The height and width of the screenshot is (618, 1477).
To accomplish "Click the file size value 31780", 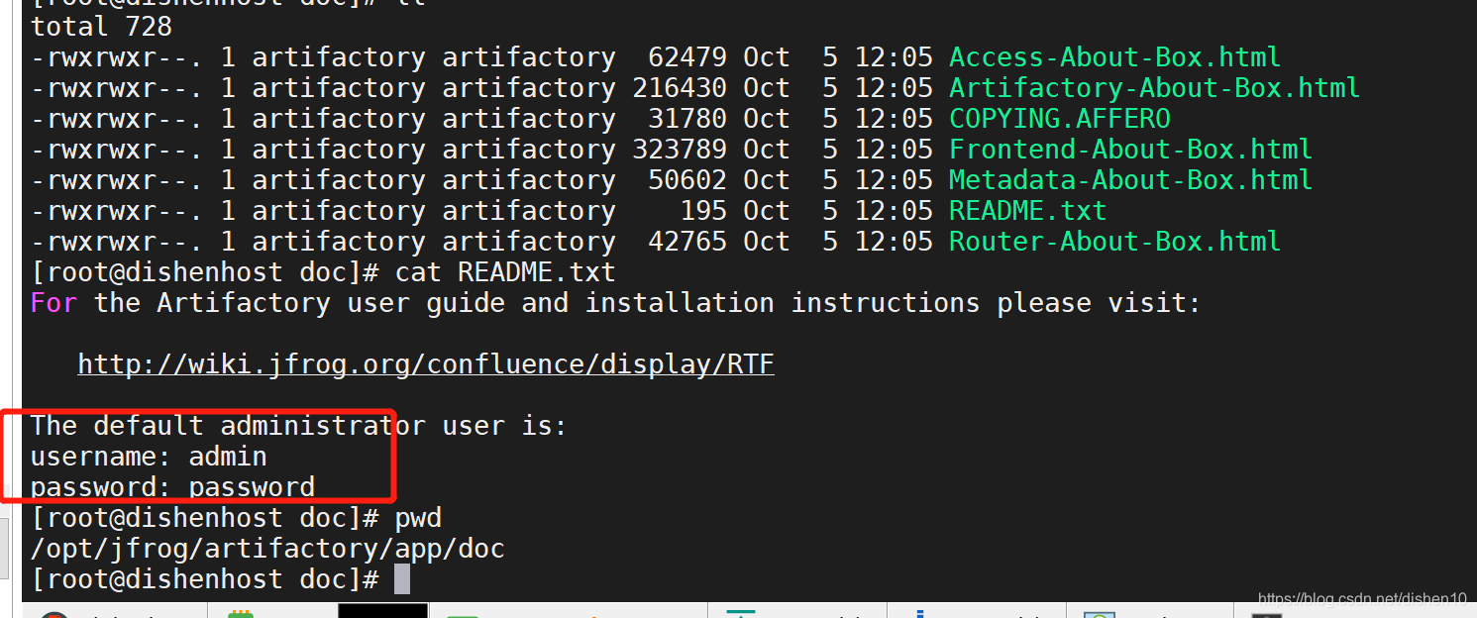I will pyautogui.click(x=686, y=119).
